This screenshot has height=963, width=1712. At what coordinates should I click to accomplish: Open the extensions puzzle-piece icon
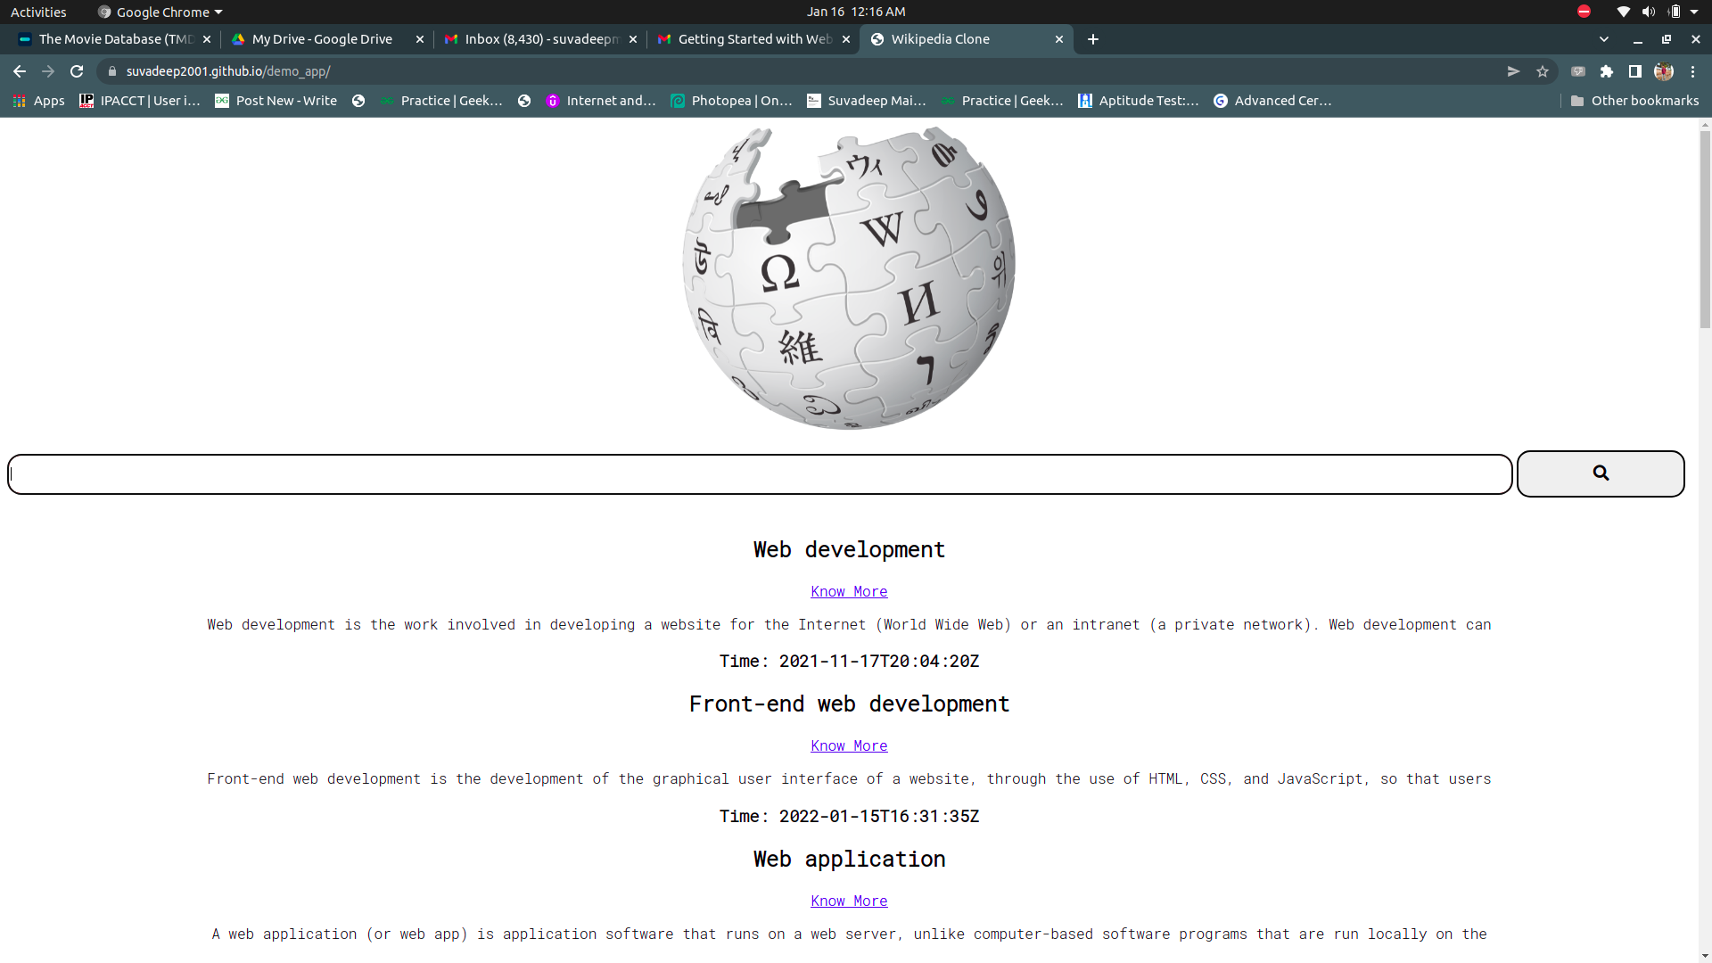1608,71
